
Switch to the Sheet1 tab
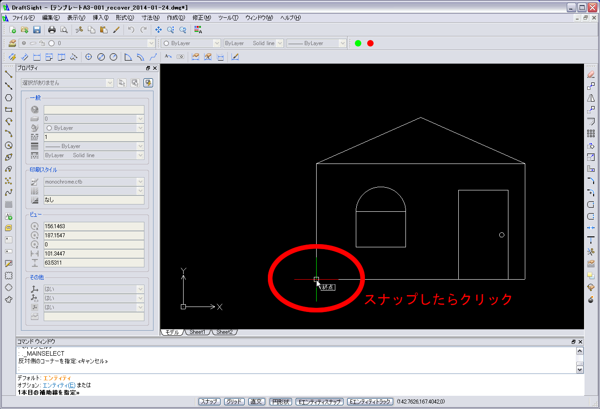[197, 332]
